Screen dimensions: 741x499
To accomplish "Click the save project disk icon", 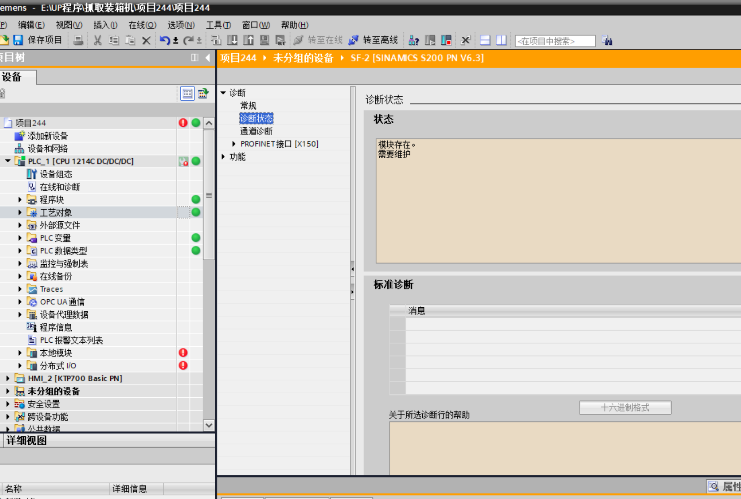I will [x=18, y=40].
